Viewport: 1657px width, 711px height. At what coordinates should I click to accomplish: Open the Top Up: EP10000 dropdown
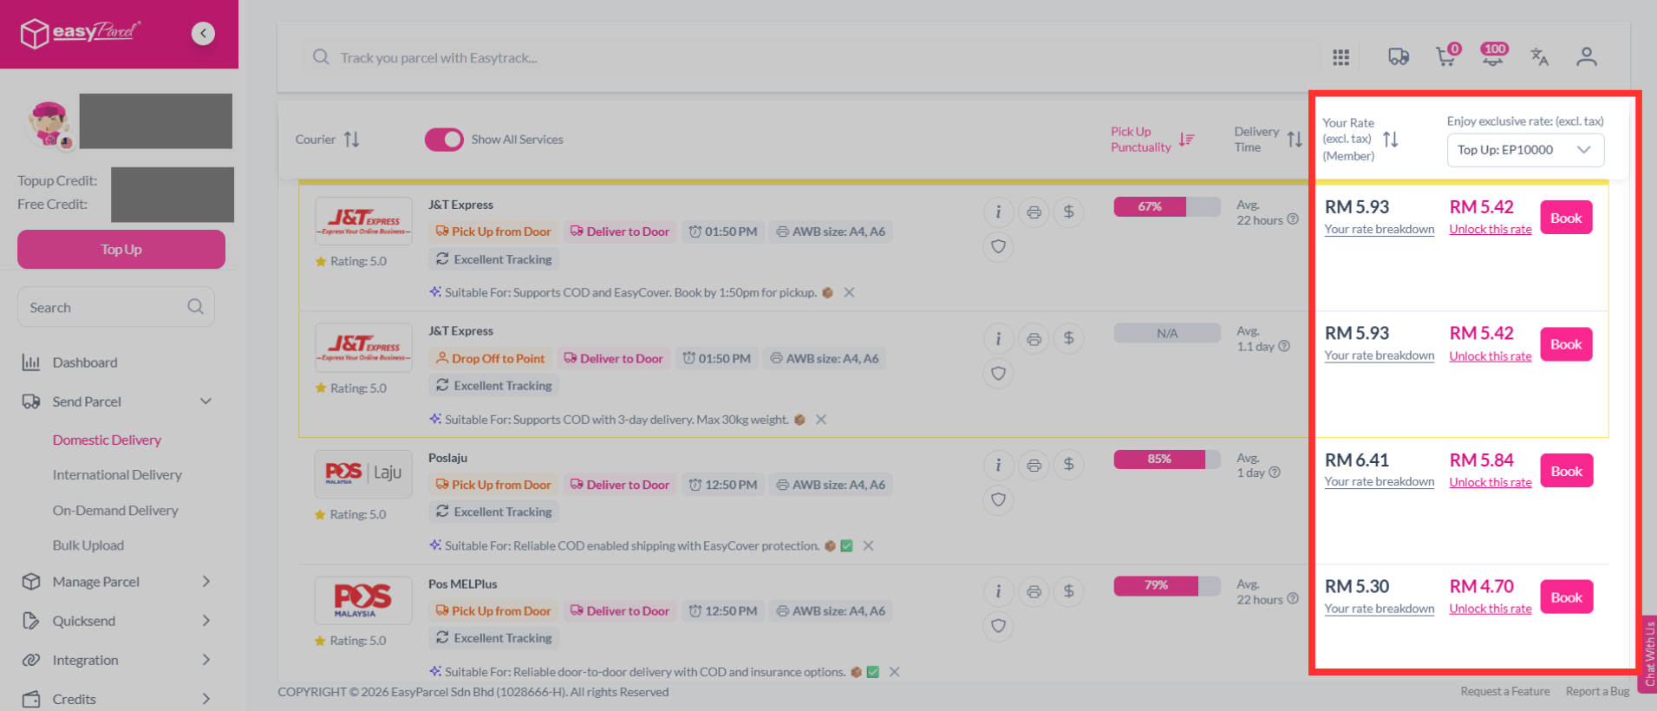click(1525, 150)
